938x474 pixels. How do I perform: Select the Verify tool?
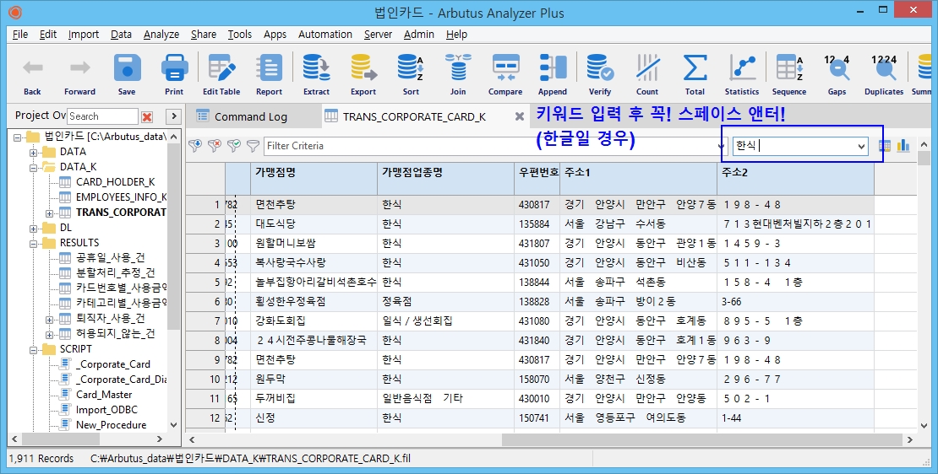point(599,73)
